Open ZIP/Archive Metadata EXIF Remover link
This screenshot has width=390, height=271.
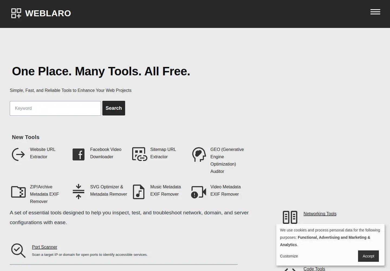[44, 194]
